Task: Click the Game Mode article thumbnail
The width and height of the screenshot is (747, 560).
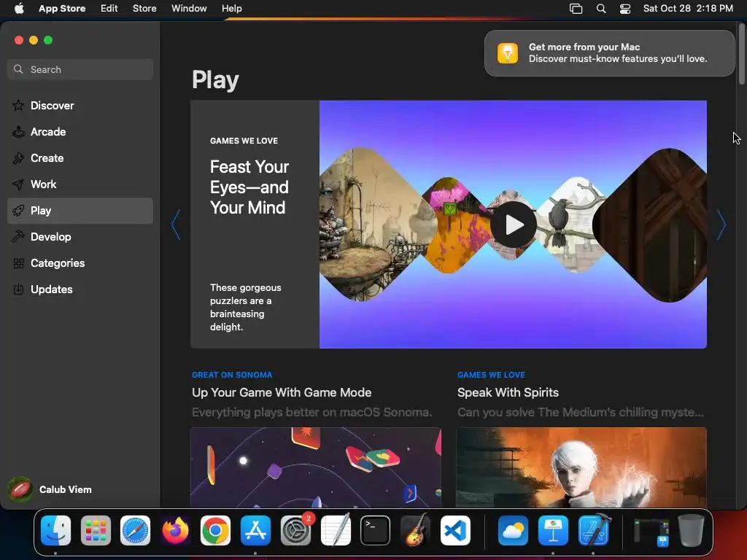Action: coord(315,467)
